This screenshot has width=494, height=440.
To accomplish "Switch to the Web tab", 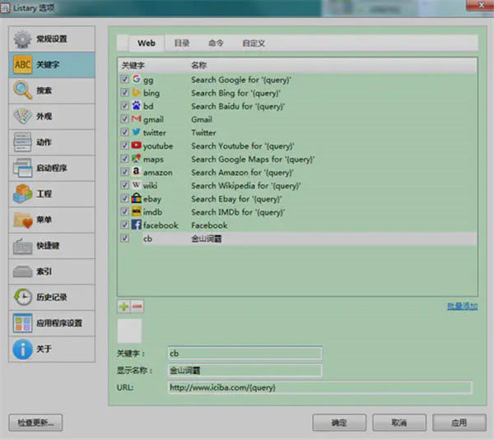I will [x=147, y=43].
